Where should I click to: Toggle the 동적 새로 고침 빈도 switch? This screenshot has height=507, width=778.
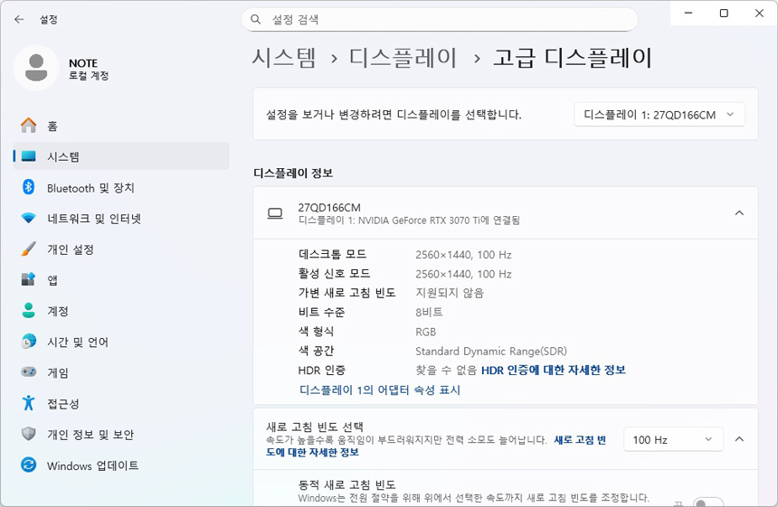[708, 502]
